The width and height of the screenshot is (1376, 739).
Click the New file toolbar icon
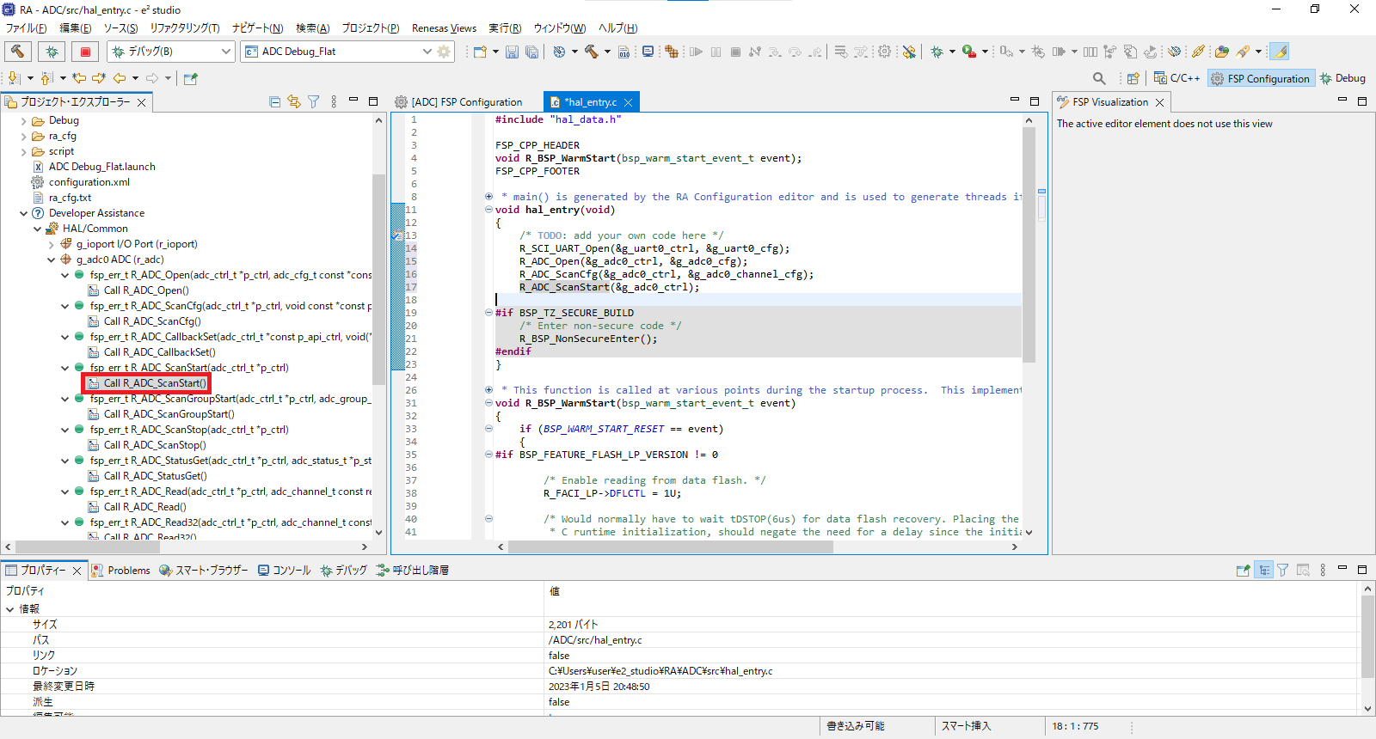480,52
